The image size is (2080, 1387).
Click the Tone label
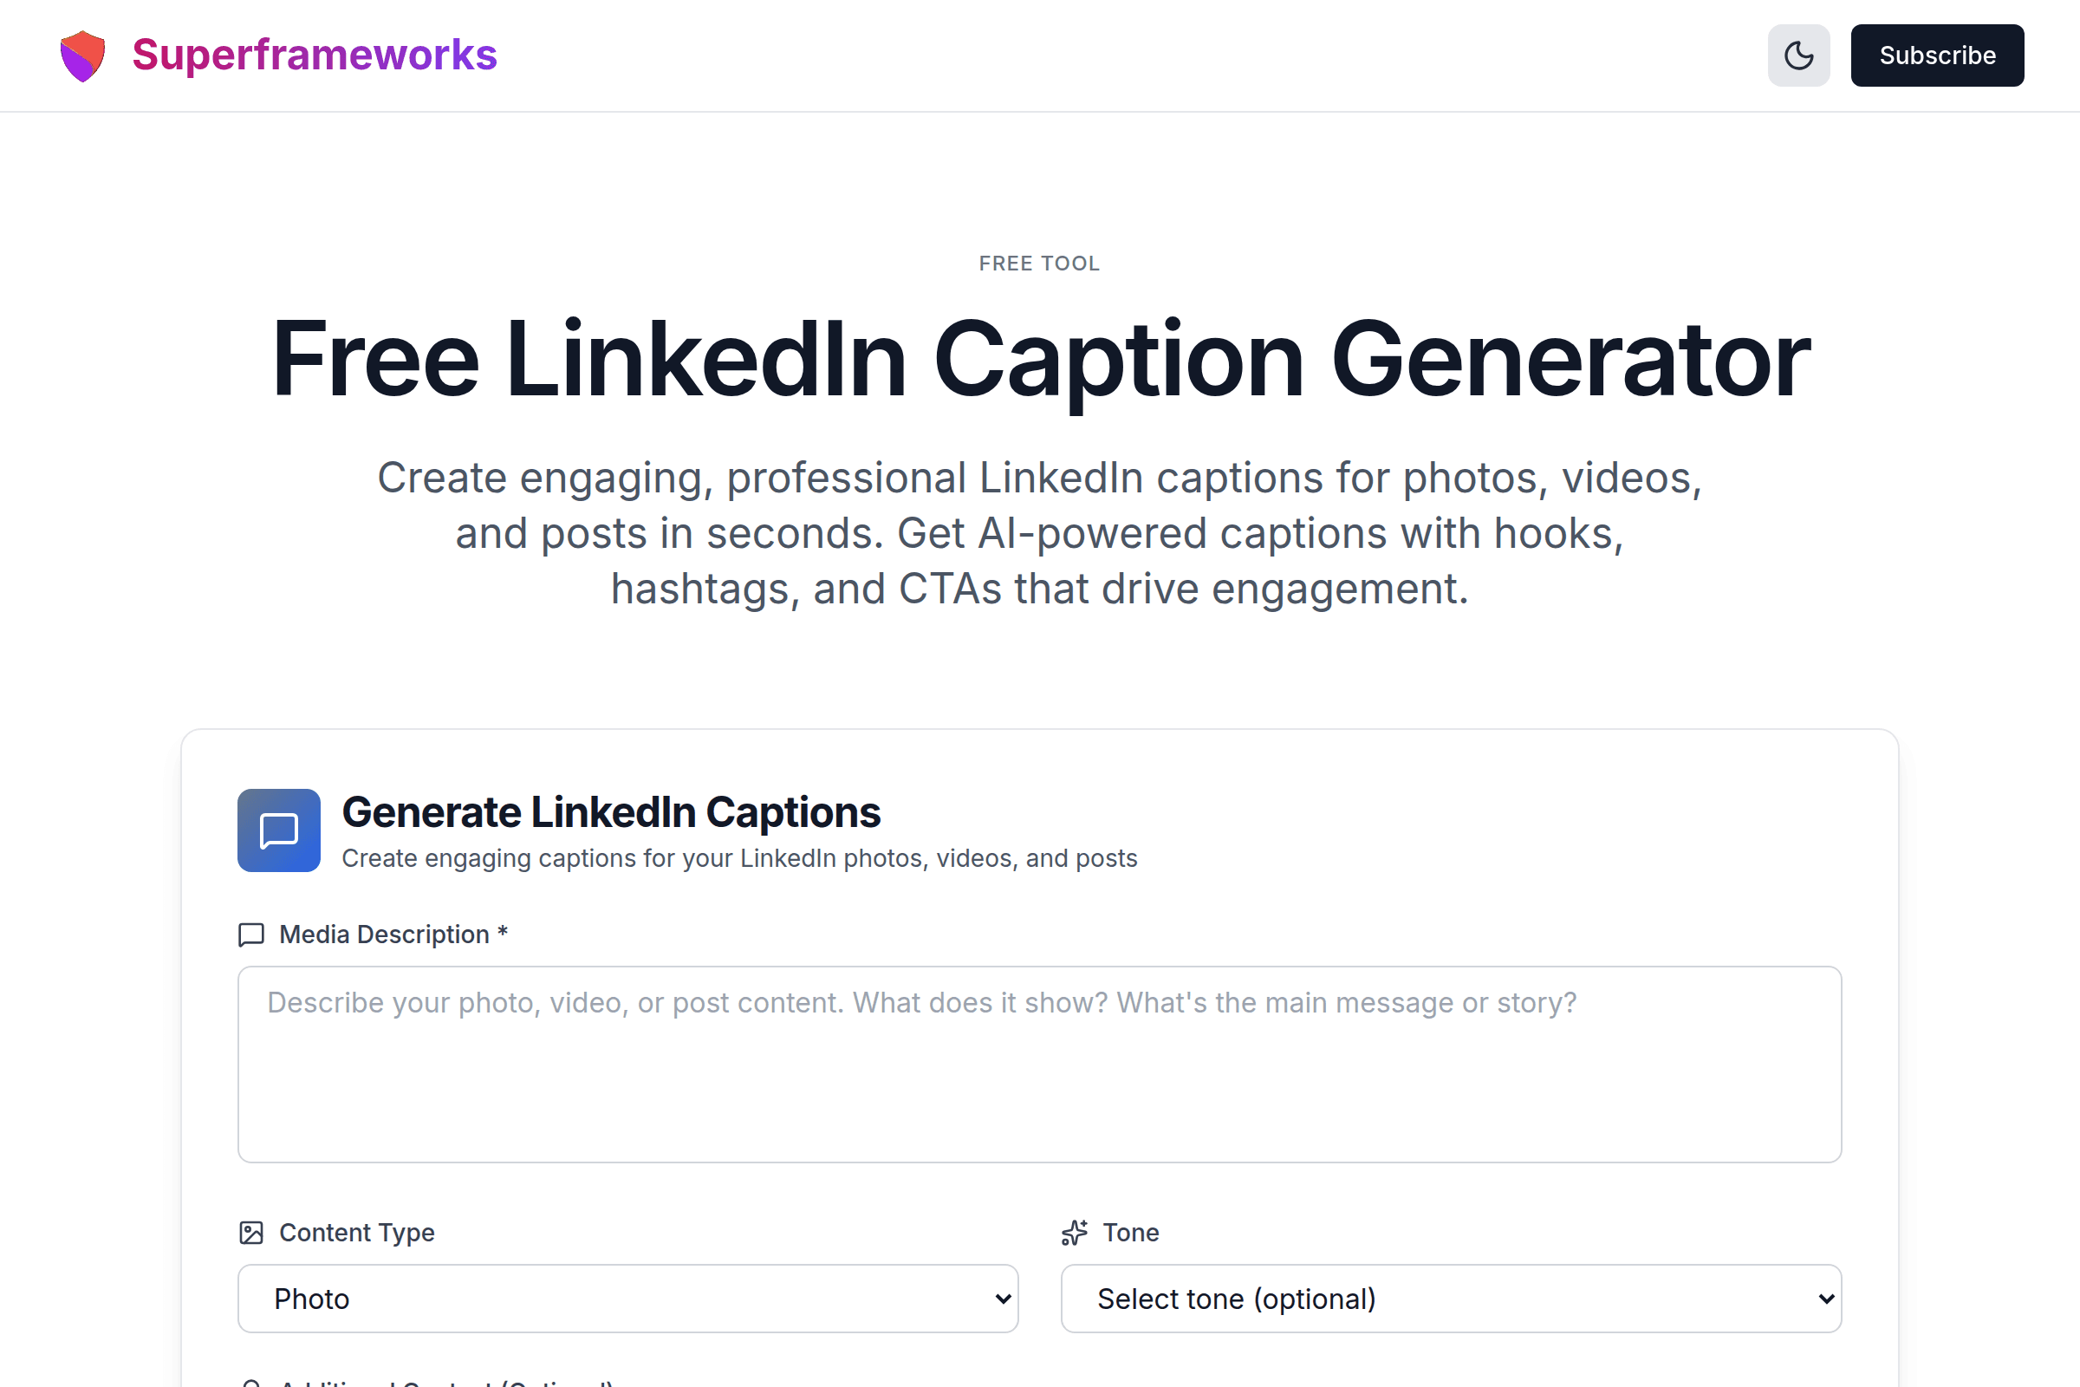point(1131,1233)
